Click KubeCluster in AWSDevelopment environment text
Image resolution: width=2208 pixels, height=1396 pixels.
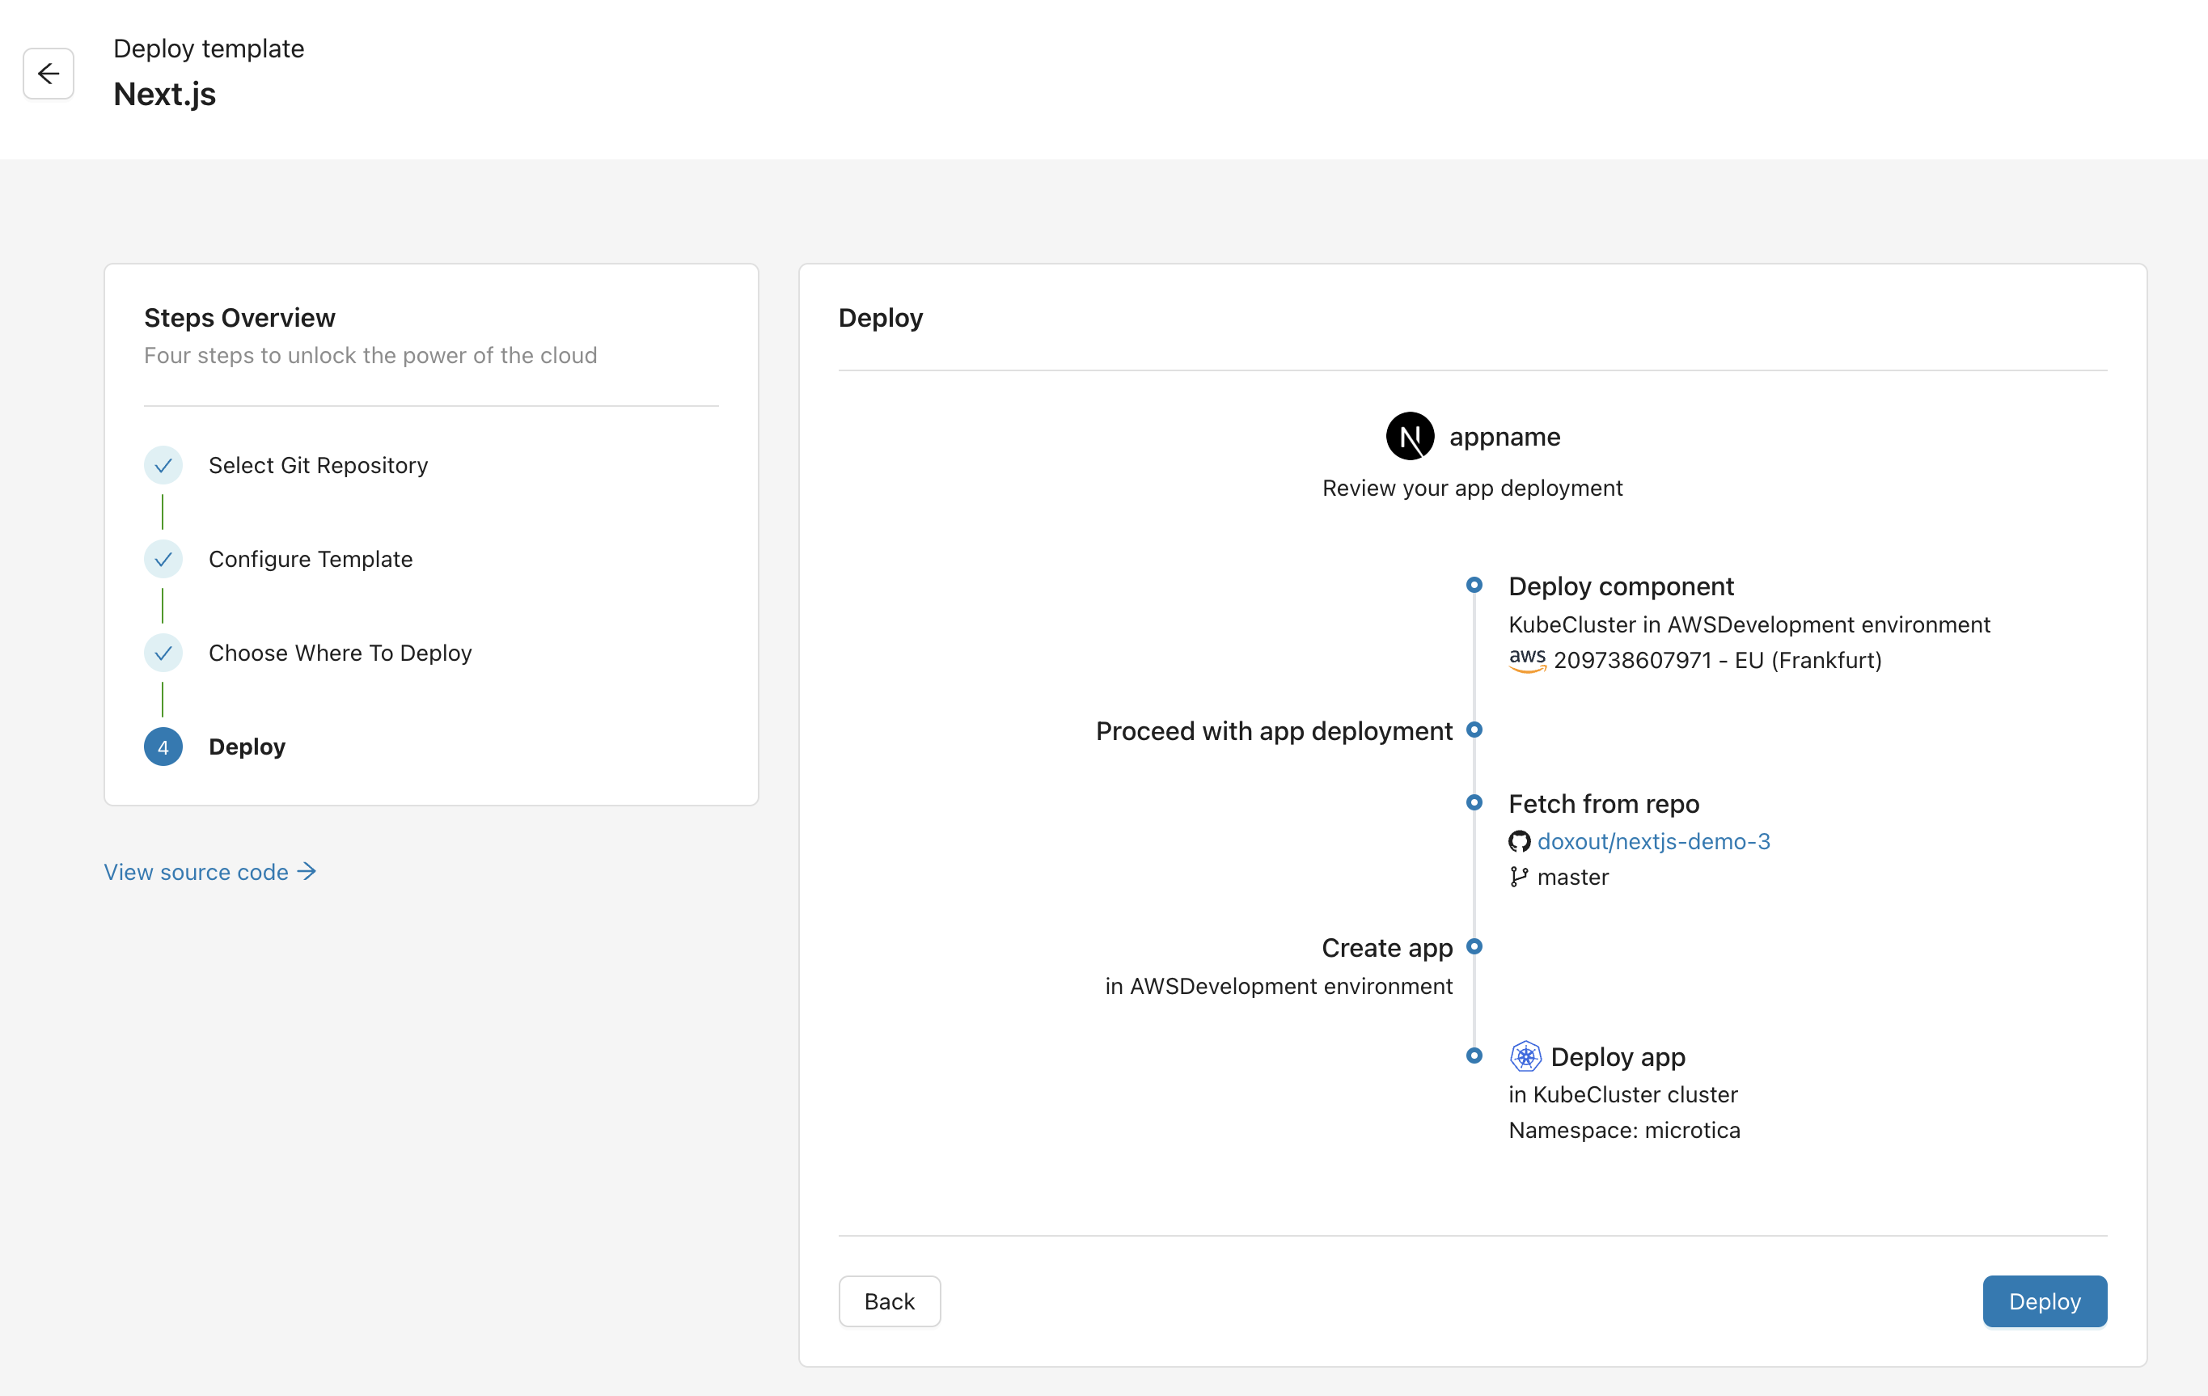pyautogui.click(x=1749, y=624)
